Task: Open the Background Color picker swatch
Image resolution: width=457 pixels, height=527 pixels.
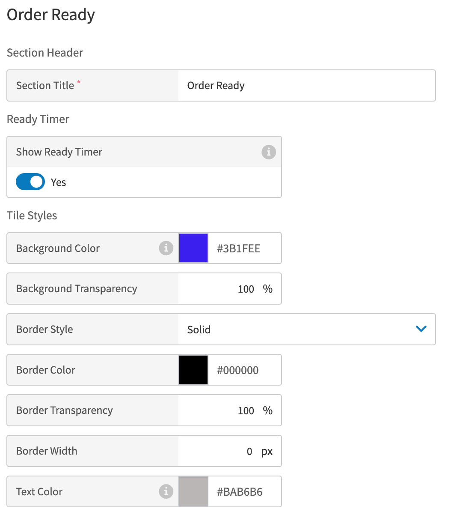Action: click(x=193, y=248)
